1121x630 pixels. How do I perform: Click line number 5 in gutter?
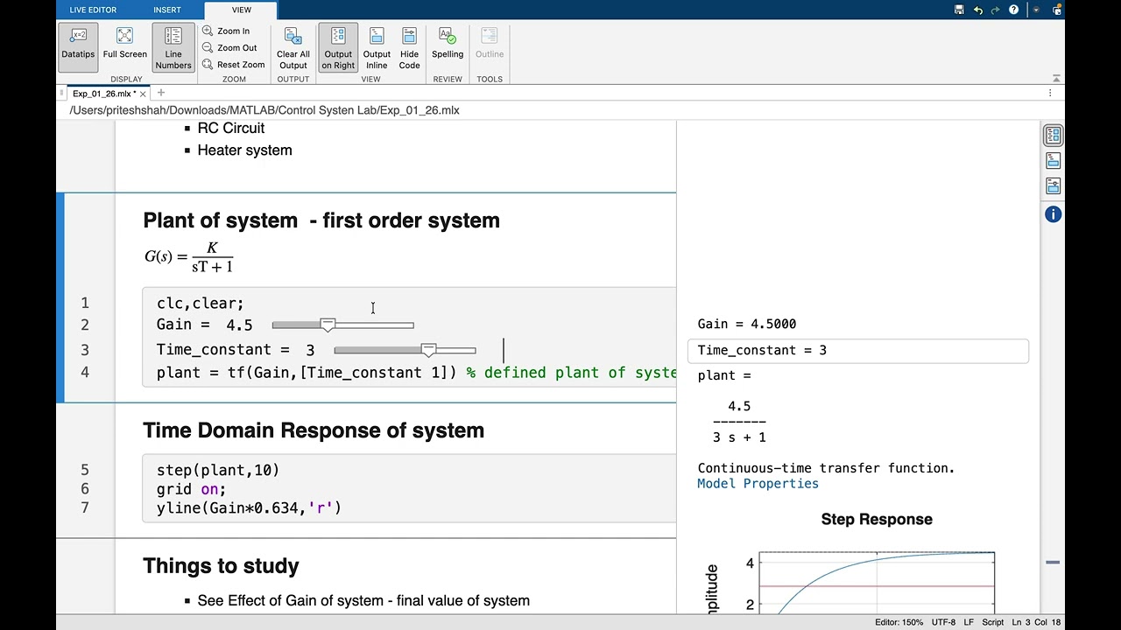pos(85,470)
